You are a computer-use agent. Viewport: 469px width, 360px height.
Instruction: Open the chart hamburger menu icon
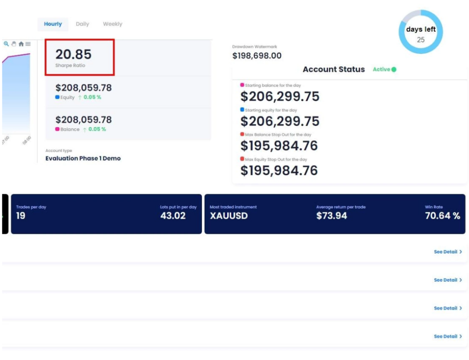[28, 44]
